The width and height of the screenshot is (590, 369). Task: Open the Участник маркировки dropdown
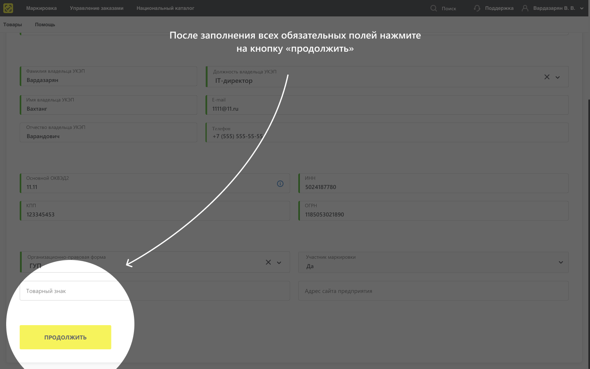[561, 262]
